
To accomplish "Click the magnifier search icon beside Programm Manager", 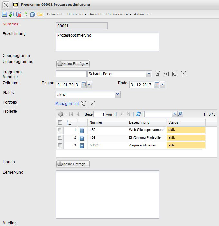I will 166,74.
